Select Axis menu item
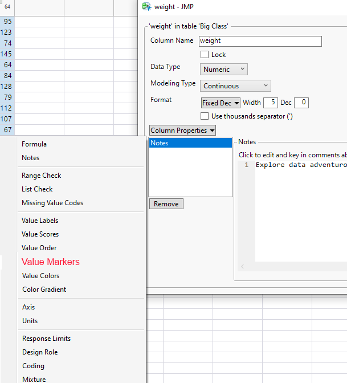The width and height of the screenshot is (347, 383). (x=28, y=307)
